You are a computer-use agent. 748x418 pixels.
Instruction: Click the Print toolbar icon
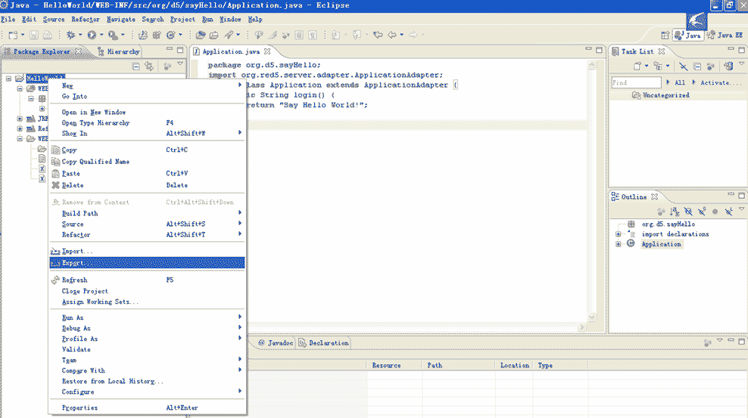[x=47, y=35]
